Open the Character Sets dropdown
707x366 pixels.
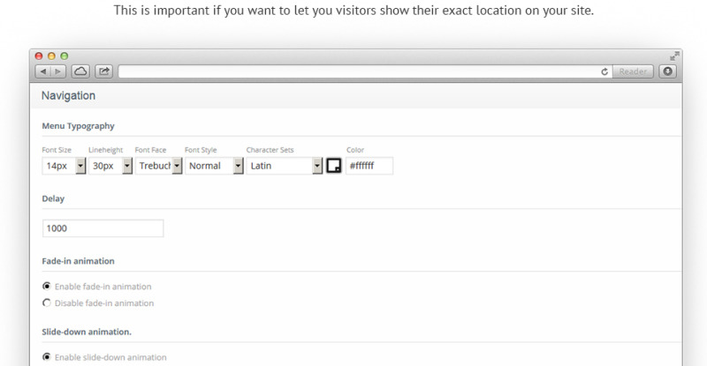point(317,166)
